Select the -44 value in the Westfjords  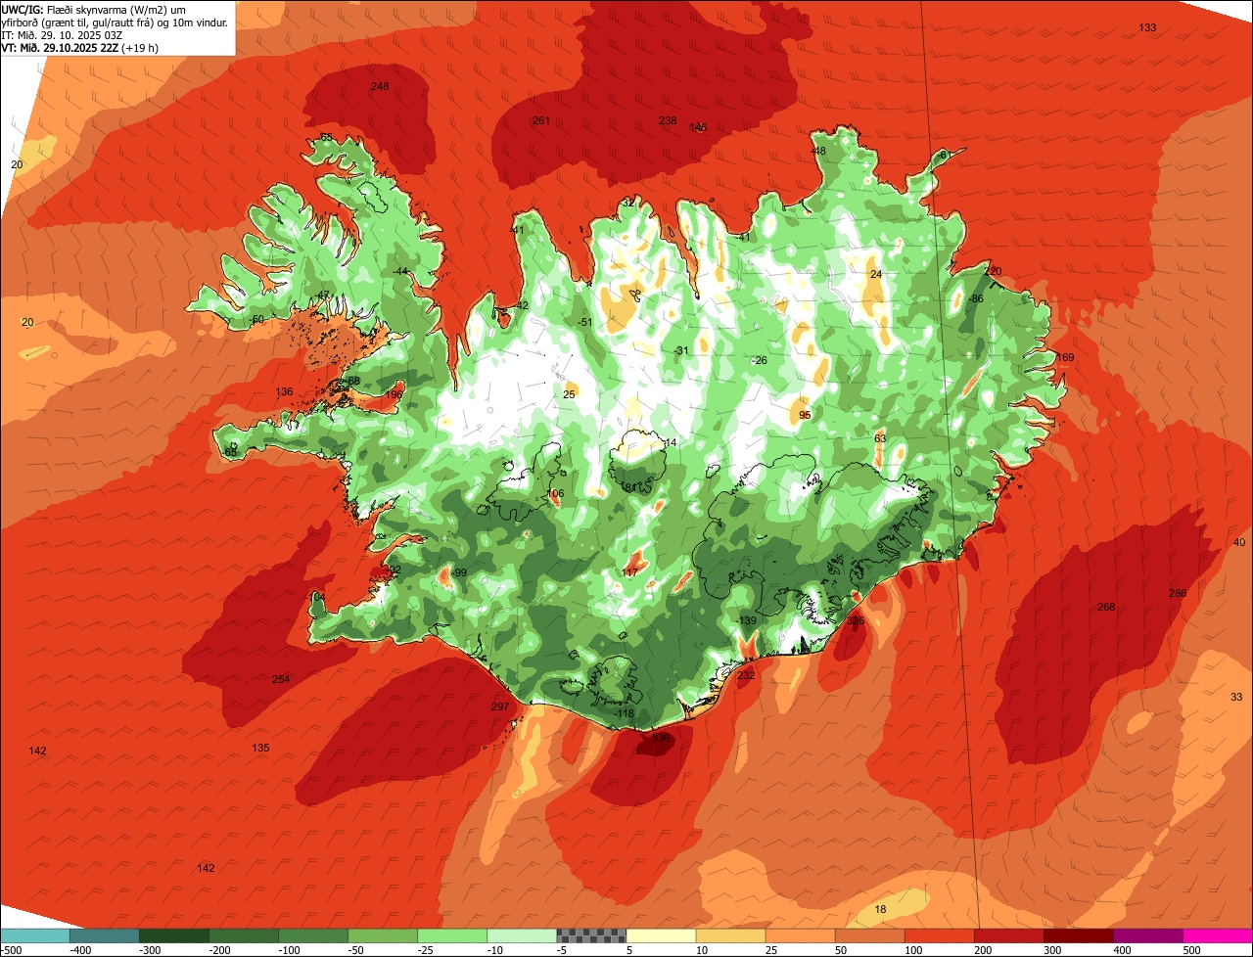pos(399,271)
